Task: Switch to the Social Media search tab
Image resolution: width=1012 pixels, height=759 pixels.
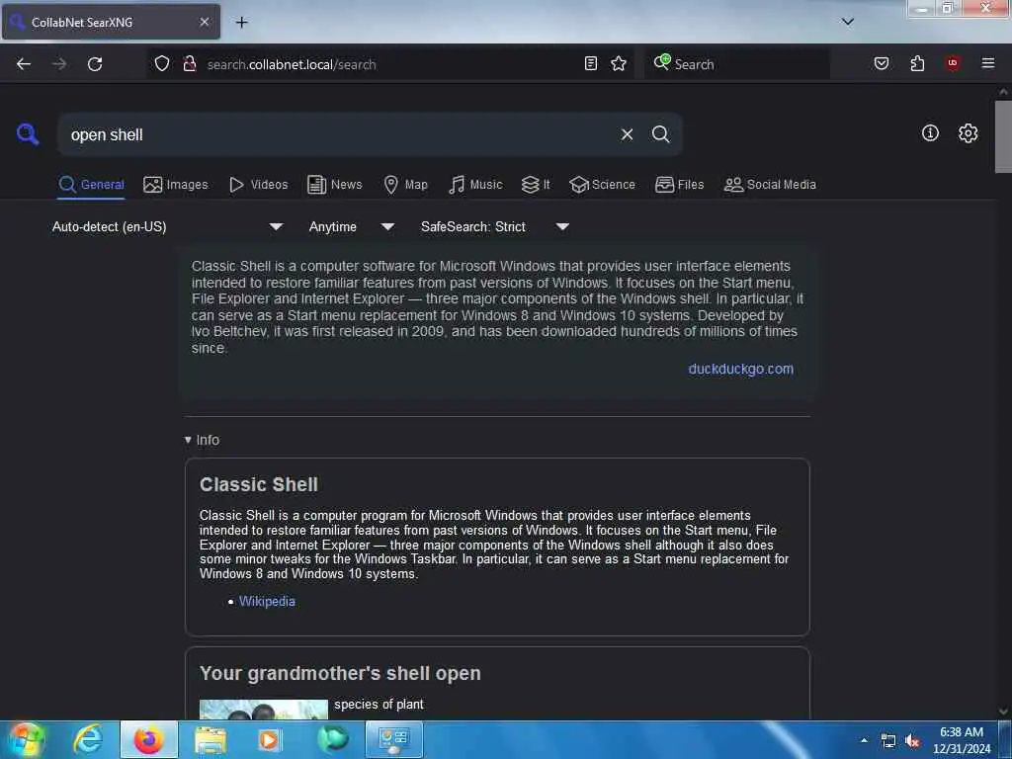Action: tap(770, 185)
